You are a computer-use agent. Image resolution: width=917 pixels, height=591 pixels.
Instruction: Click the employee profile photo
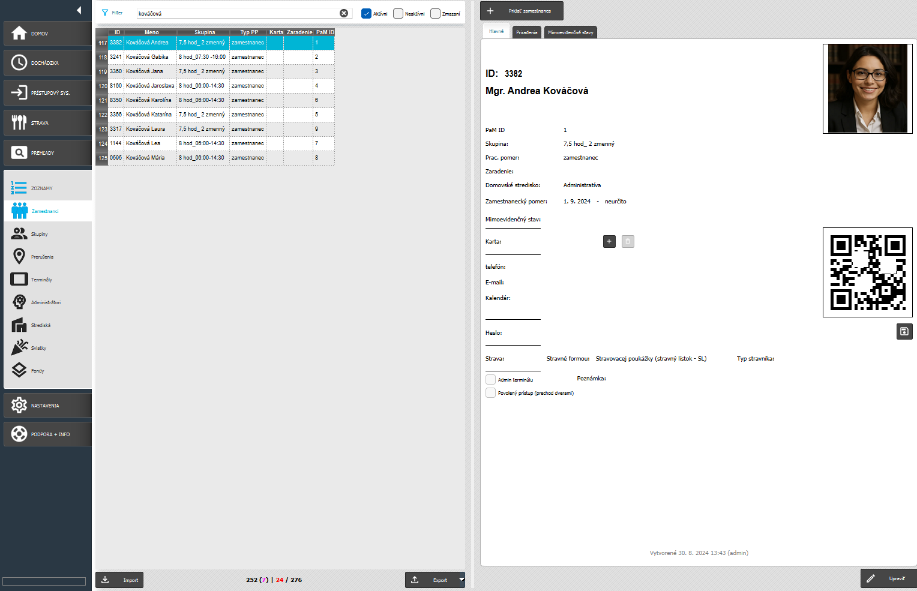pyautogui.click(x=867, y=88)
